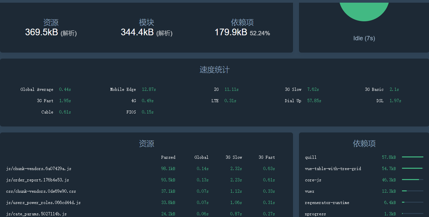
Task: Select the 4G speed value 0.49s
Action: coord(148,101)
